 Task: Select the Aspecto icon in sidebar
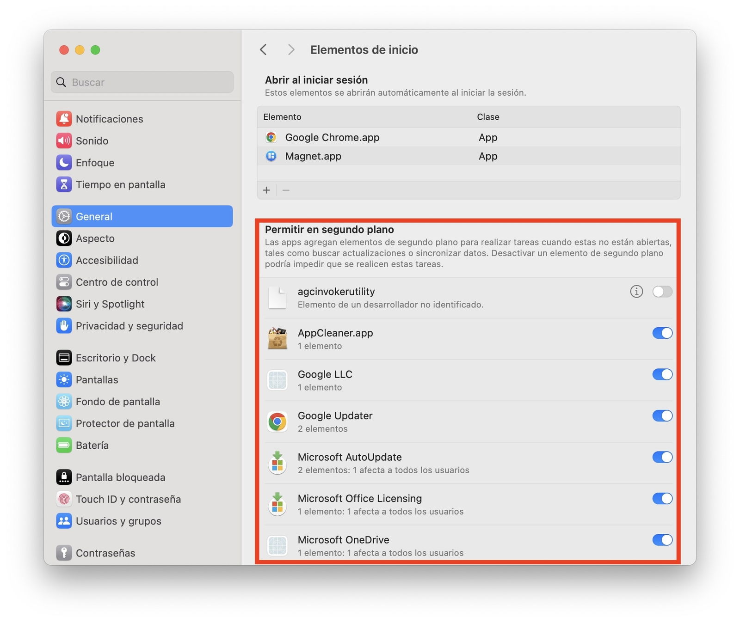pos(64,238)
